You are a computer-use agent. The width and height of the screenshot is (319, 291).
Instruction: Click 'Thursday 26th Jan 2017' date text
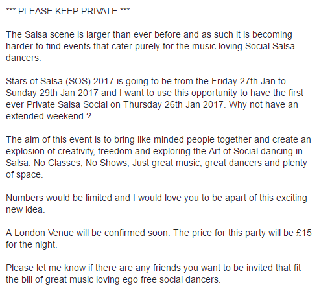[173, 104]
